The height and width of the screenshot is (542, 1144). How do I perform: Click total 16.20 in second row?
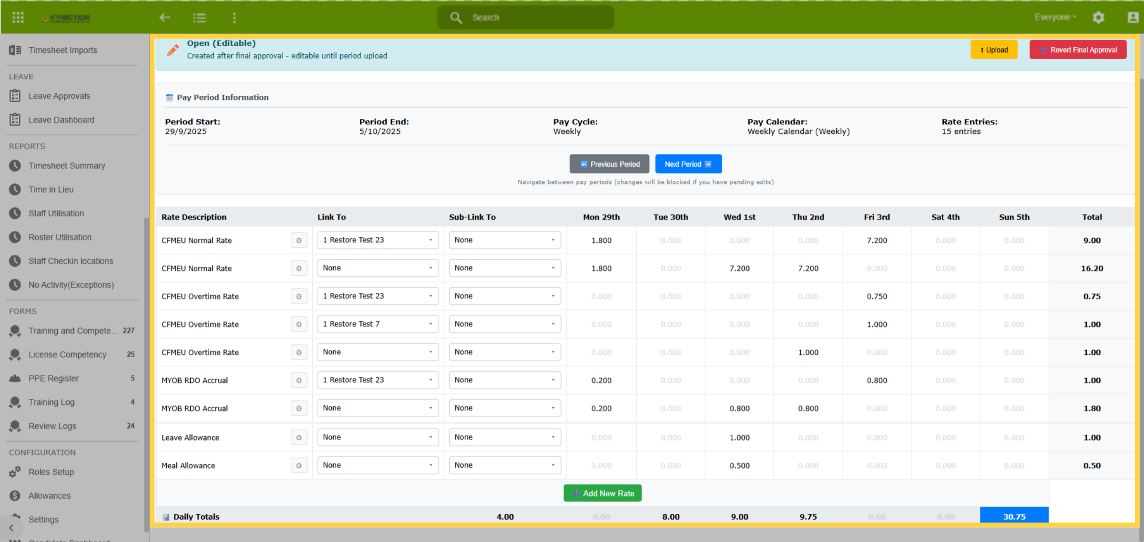(1092, 269)
